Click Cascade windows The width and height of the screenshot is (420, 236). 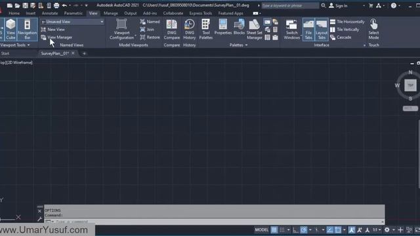tap(341, 37)
